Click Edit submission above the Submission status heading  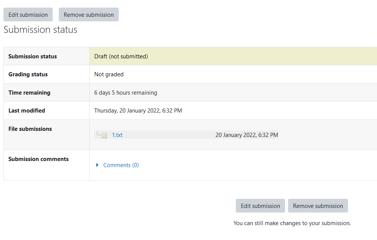click(x=28, y=14)
